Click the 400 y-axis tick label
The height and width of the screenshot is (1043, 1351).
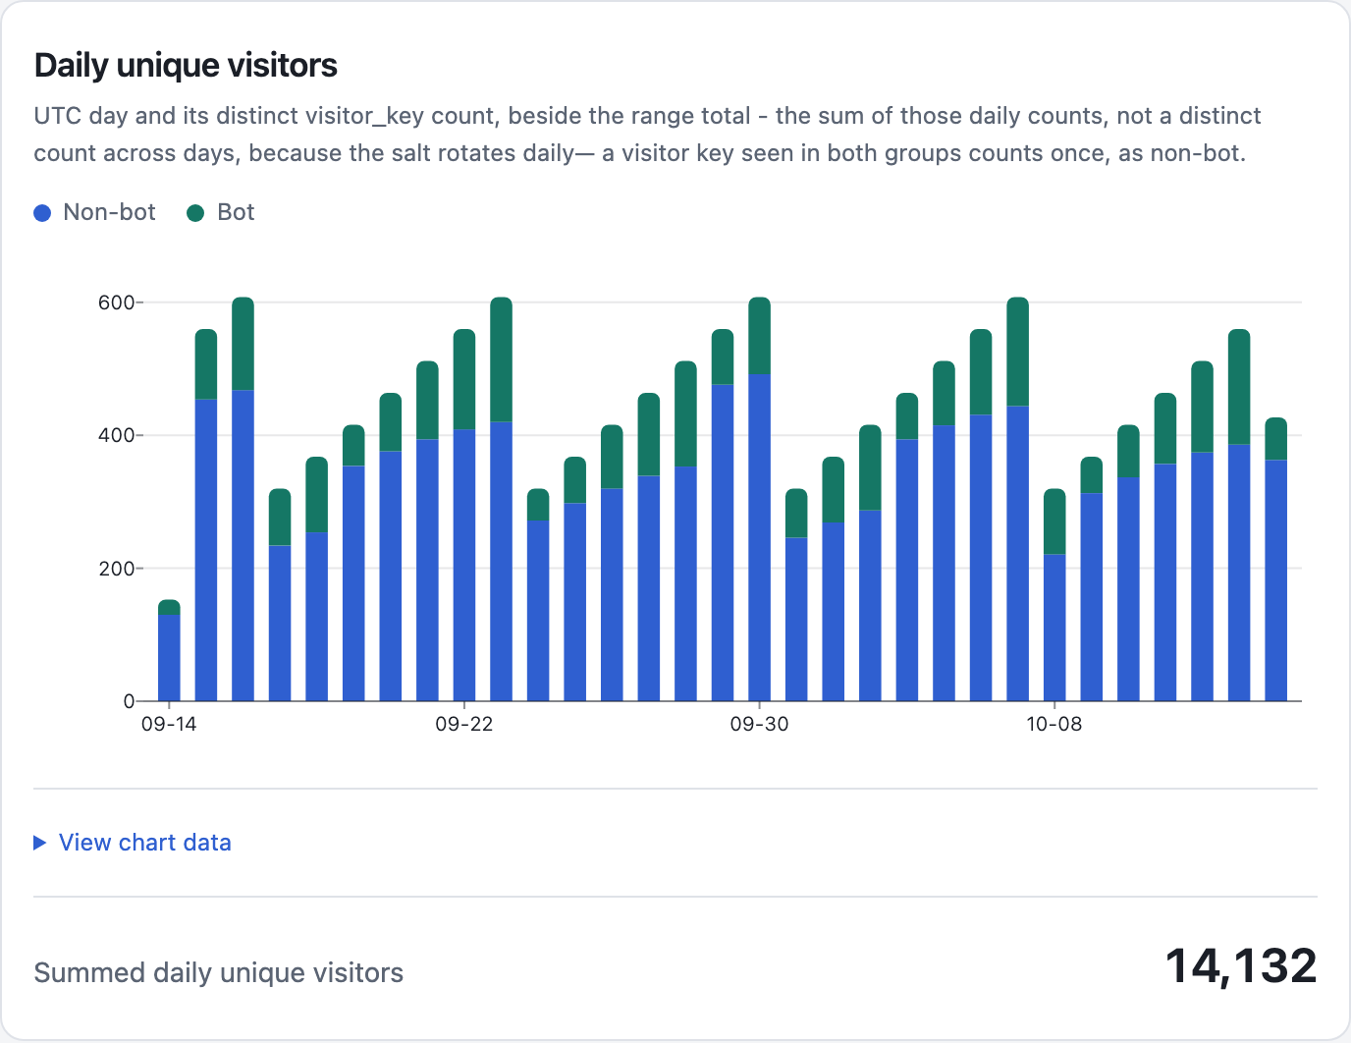116,435
